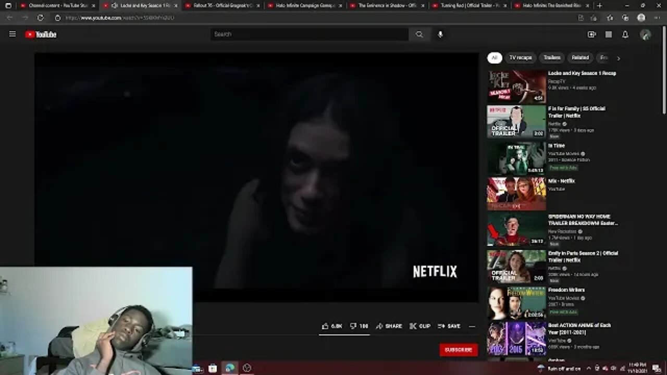The height and width of the screenshot is (375, 667).
Task: Open Spiderman No Way Home breakdown thumbnail
Action: [x=516, y=229]
